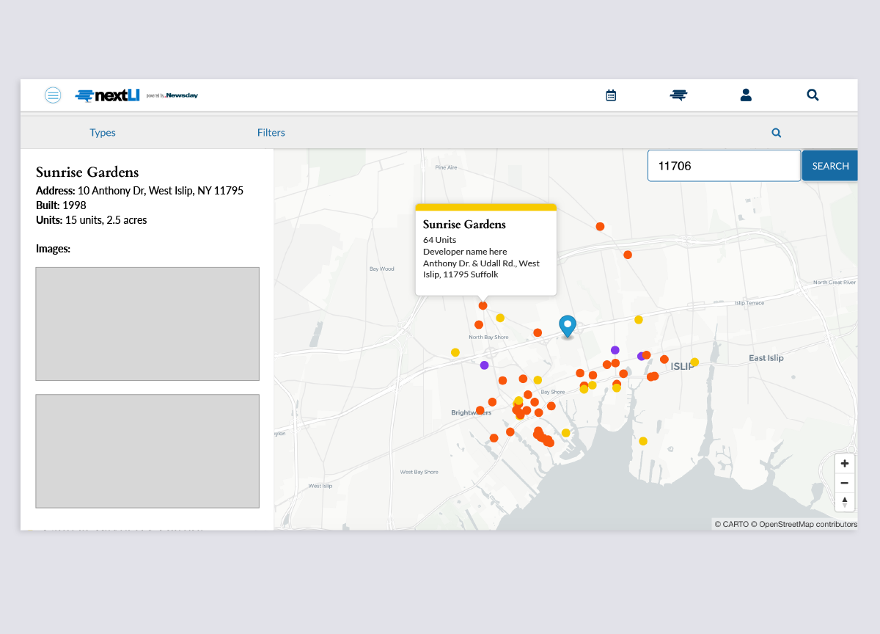Zoom out with the map minus button
Image resolution: width=880 pixels, height=634 pixels.
pos(844,483)
